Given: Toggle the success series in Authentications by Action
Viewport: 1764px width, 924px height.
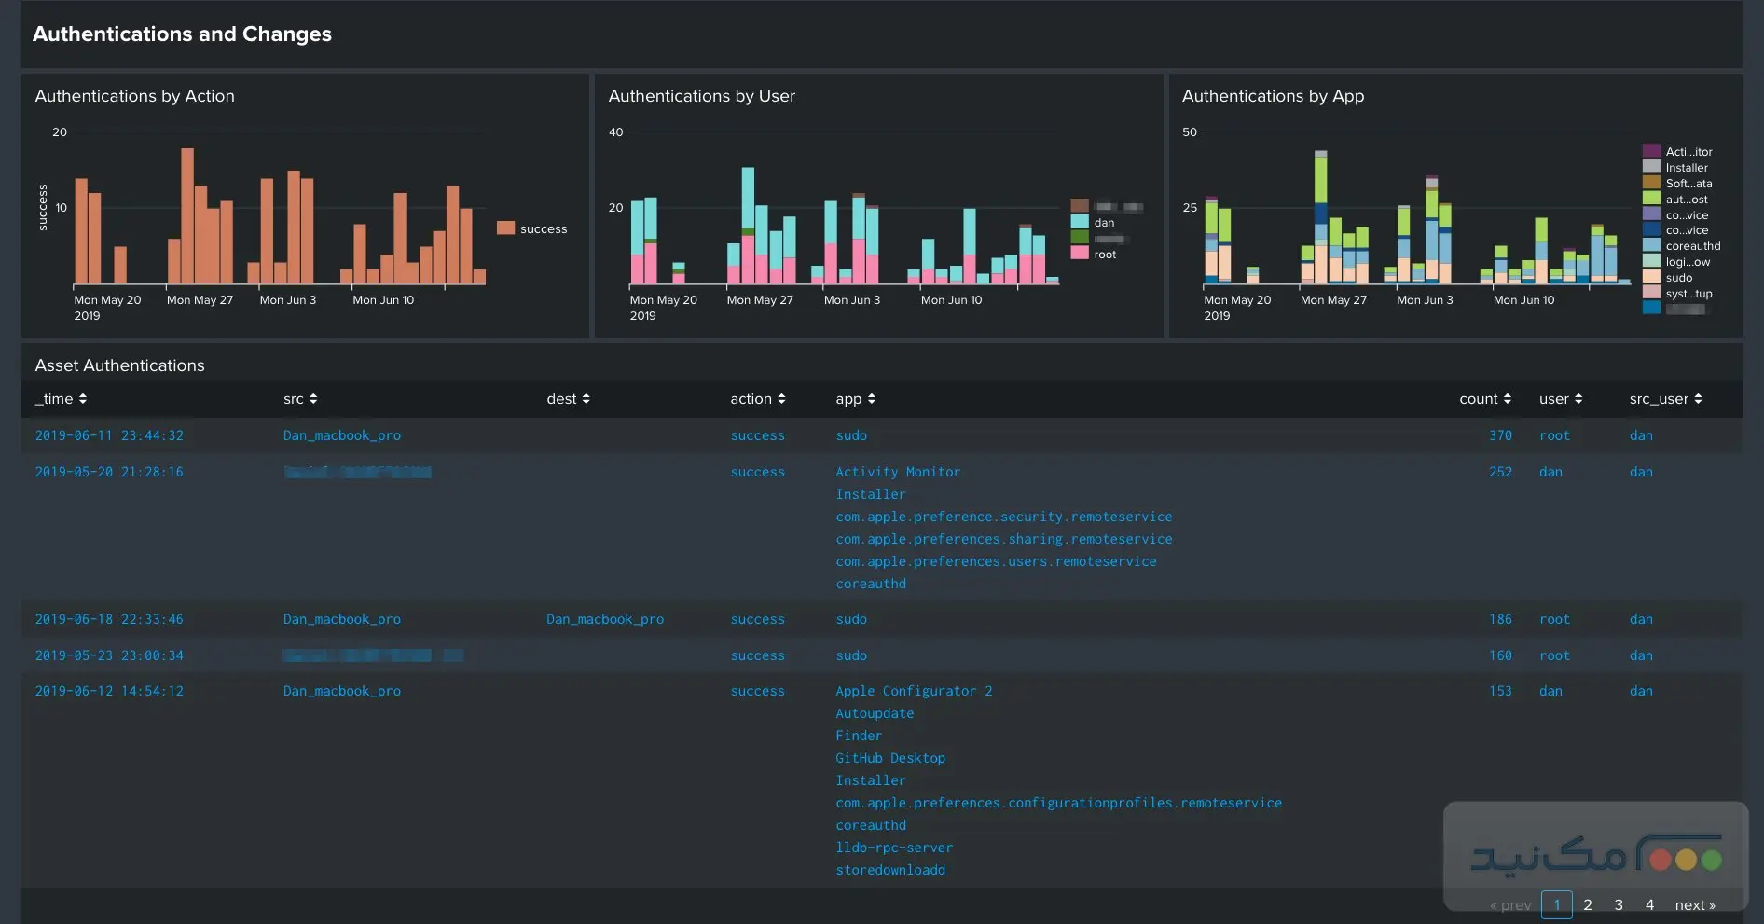Looking at the screenshot, I should pos(544,228).
